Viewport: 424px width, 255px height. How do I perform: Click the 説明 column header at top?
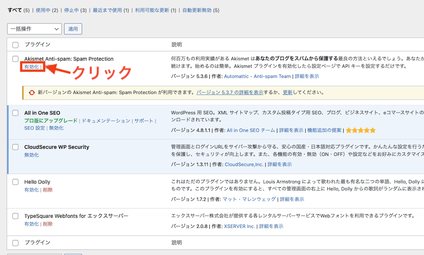tap(177, 45)
